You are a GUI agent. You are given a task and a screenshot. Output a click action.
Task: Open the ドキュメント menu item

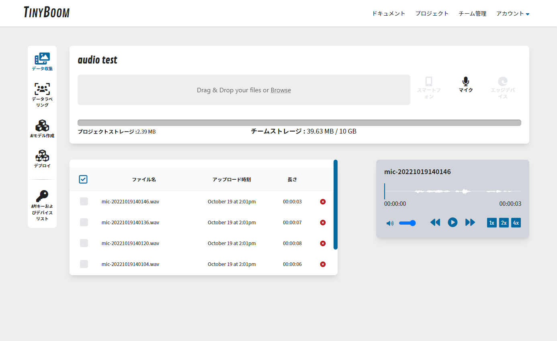[389, 14]
